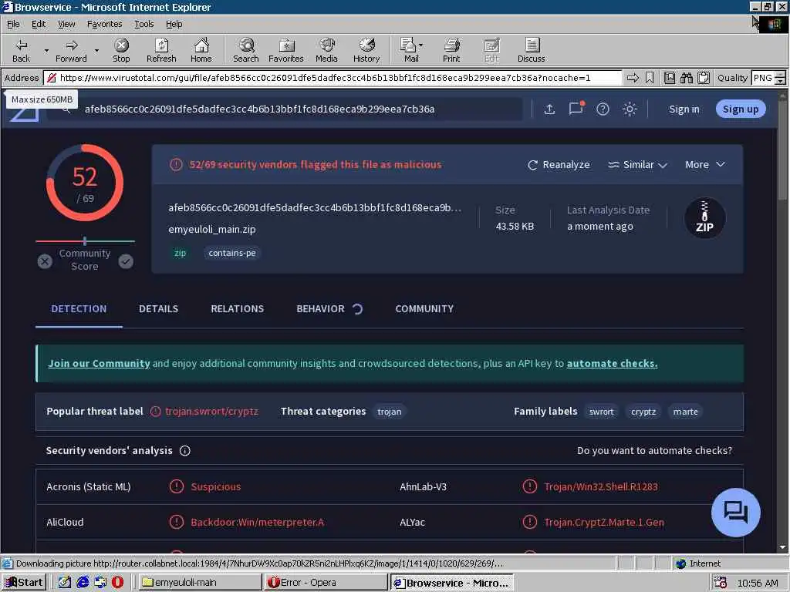The image size is (790, 592).
Task: Click Sign in
Action: coord(684,109)
